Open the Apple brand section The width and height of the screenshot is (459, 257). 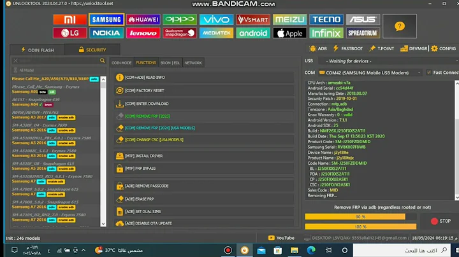[x=289, y=33]
